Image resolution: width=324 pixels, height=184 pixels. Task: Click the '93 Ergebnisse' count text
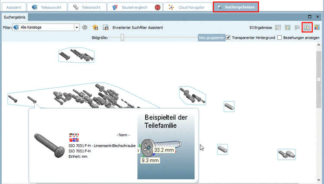(261, 28)
